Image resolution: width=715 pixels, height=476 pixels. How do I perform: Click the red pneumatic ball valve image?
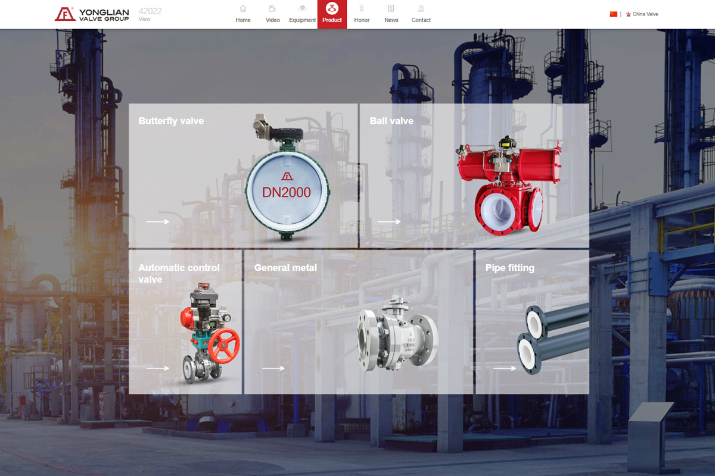508,184
